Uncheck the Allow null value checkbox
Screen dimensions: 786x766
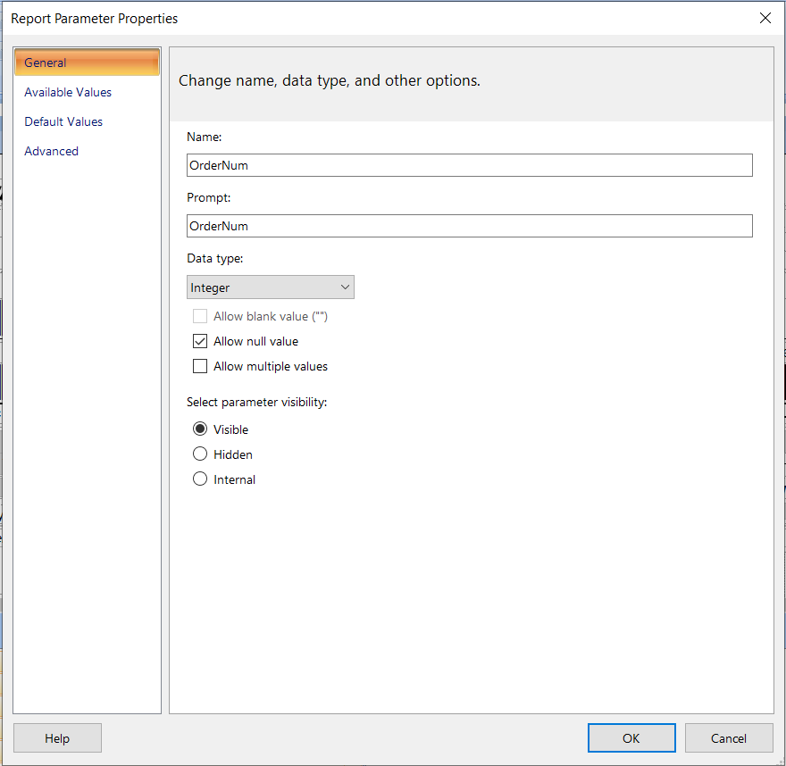pyautogui.click(x=200, y=341)
